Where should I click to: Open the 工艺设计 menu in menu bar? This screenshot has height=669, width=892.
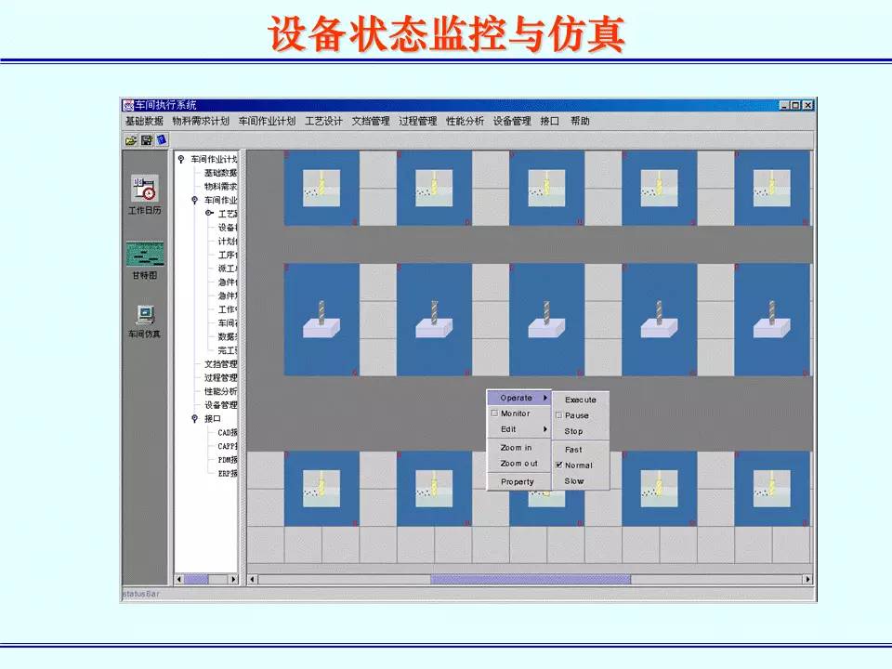click(323, 122)
